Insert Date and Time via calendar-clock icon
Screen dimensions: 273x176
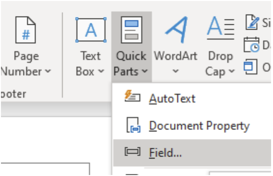[252, 45]
